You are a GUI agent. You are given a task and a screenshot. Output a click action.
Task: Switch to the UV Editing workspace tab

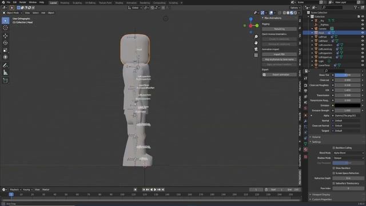tap(90, 3)
